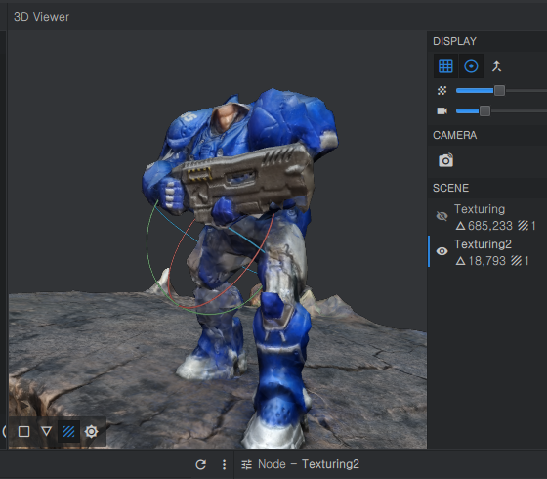Click the DISPLAY section header
Viewport: 547px width, 479px height.
coord(454,41)
